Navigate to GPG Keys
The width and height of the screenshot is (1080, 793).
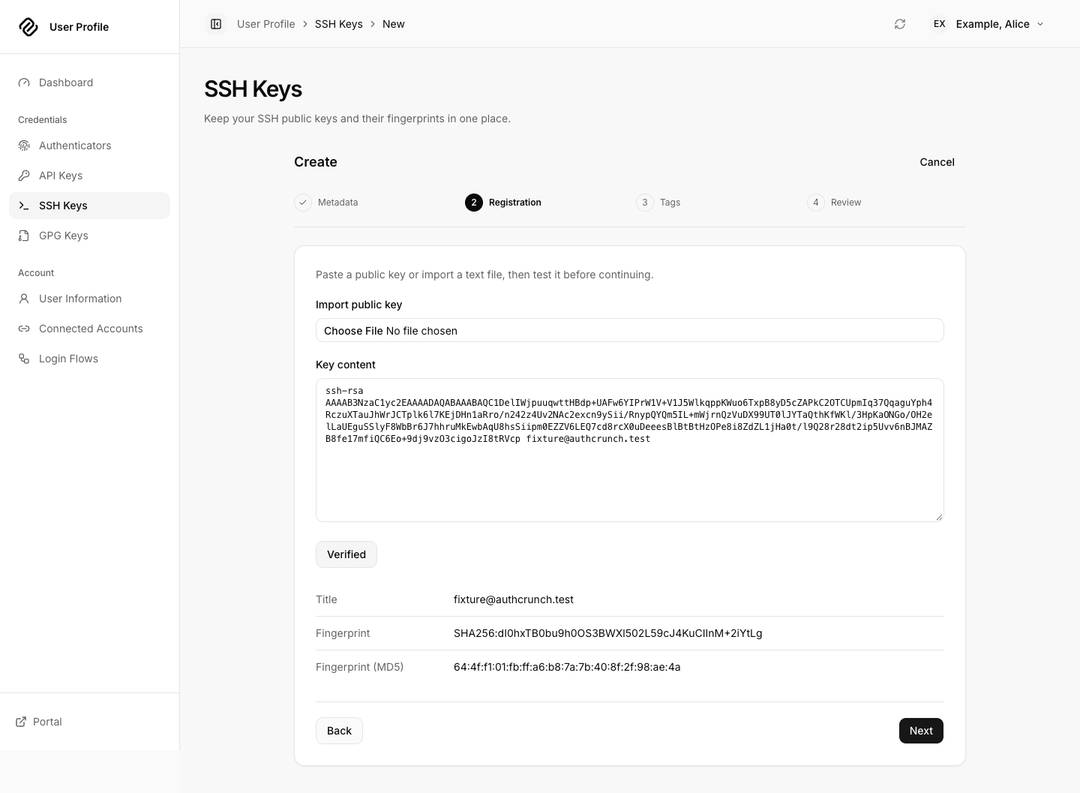(89, 236)
